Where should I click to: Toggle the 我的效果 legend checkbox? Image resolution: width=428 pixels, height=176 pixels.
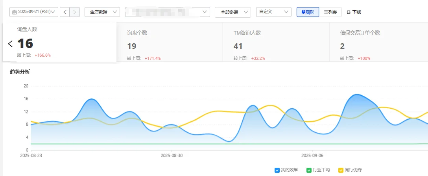pos(277,170)
